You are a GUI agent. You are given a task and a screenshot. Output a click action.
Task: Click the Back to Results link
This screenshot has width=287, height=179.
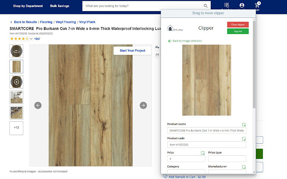(x=26, y=22)
